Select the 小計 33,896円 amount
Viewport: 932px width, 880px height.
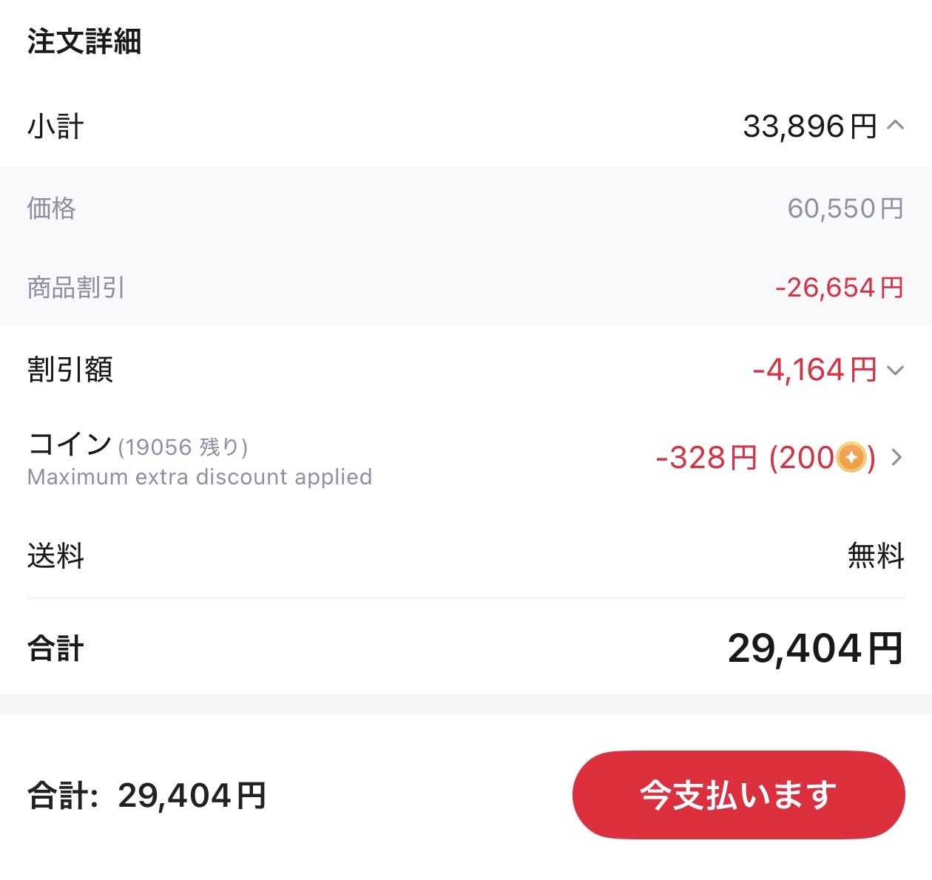click(810, 126)
